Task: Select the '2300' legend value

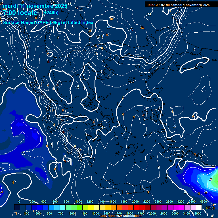Action: (x=152, y=213)
